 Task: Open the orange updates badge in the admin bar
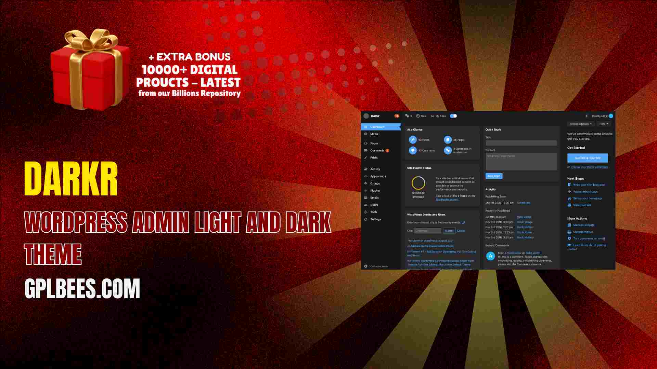(397, 116)
